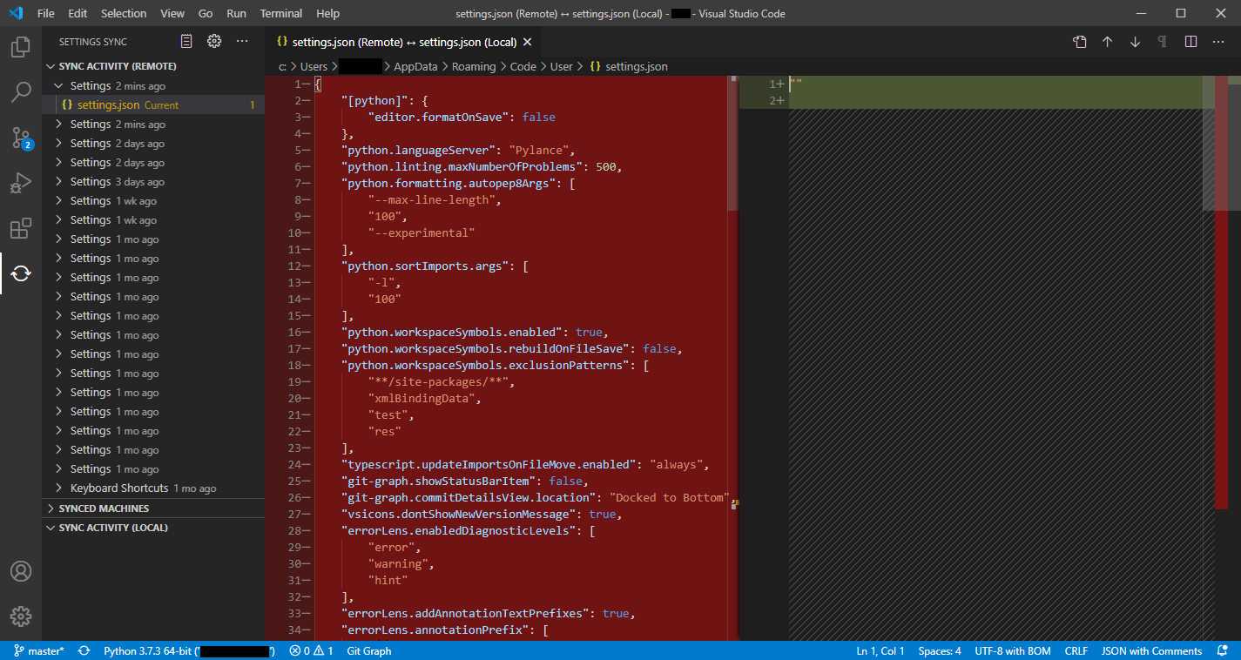Image resolution: width=1241 pixels, height=660 pixels.
Task: Toggle Ignore Trim Whitespace with the pilcrow icon
Action: 1162,41
